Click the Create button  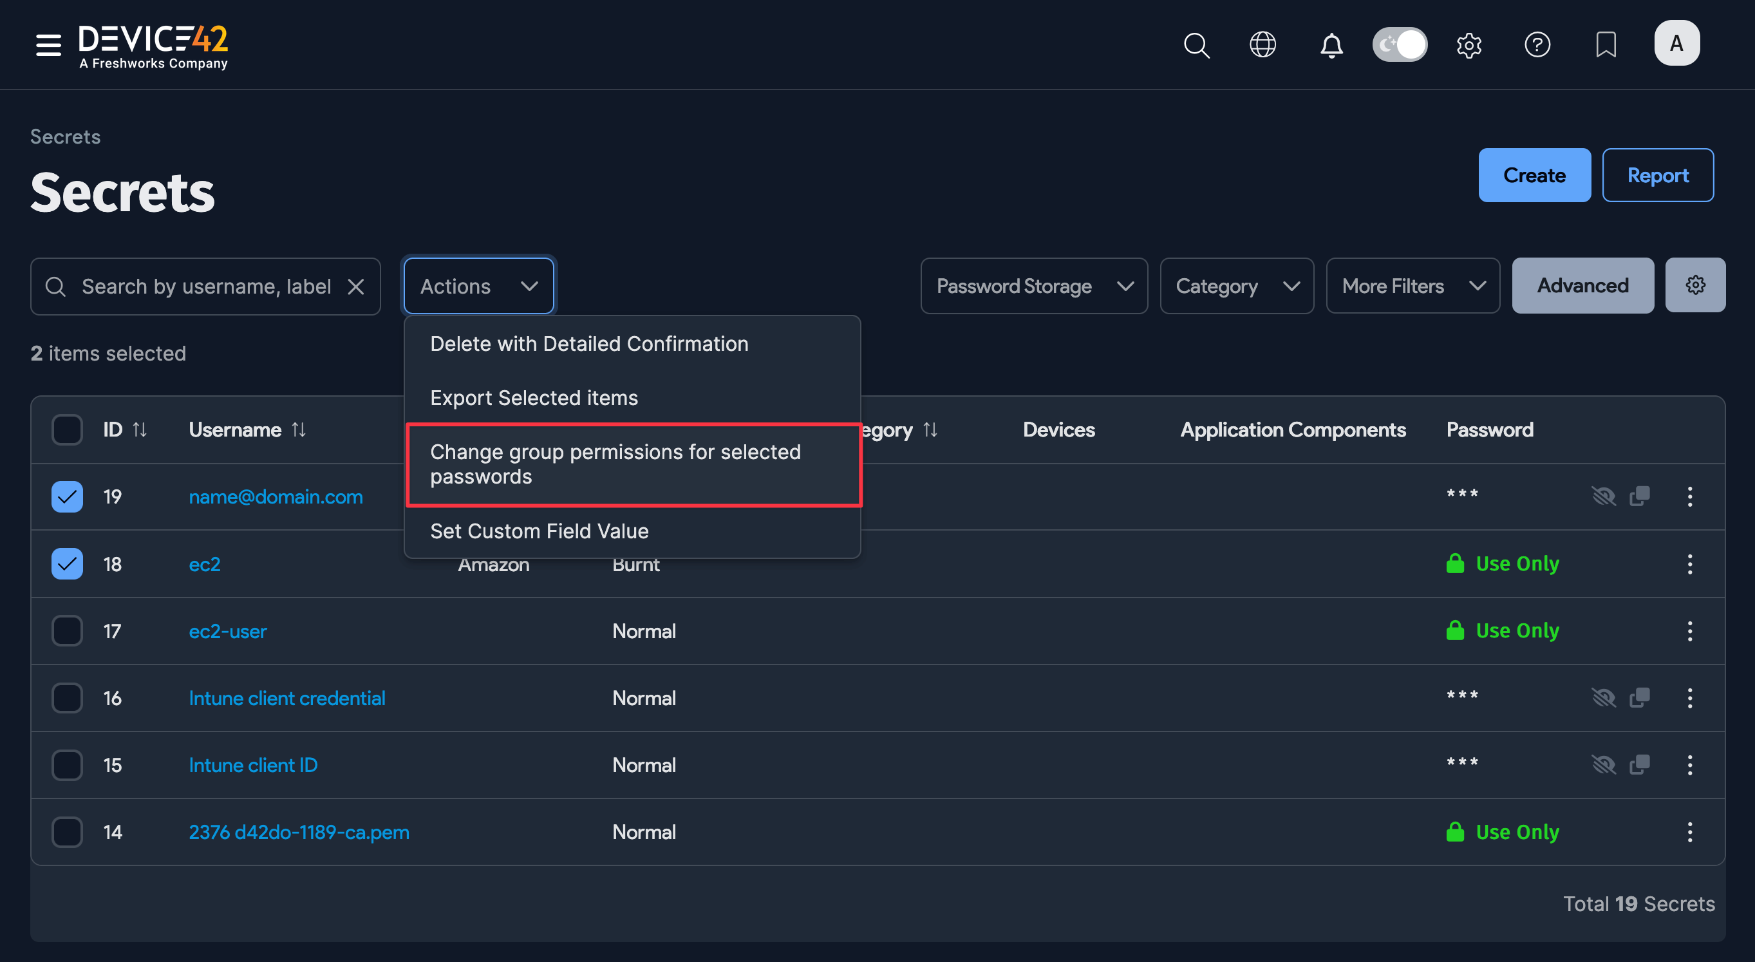pos(1534,175)
